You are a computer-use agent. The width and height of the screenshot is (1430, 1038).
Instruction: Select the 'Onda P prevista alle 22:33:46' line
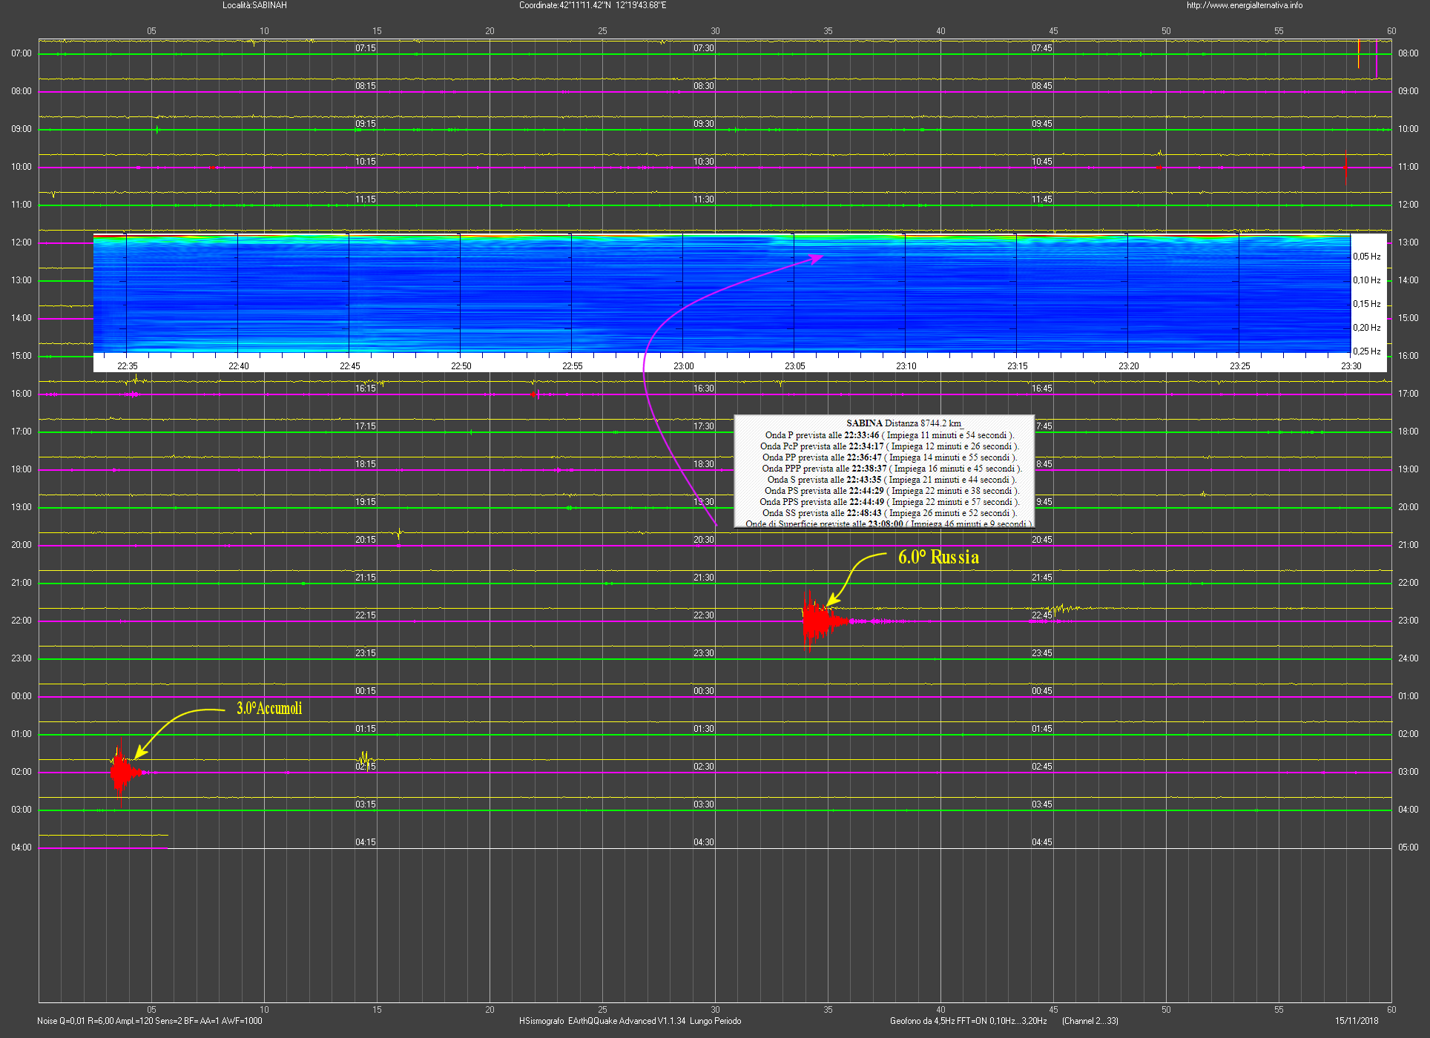[x=889, y=435]
